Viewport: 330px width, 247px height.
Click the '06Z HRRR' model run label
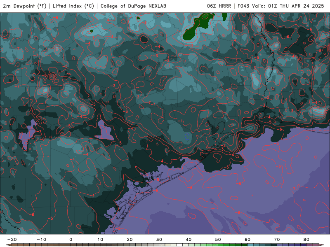tap(219, 6)
